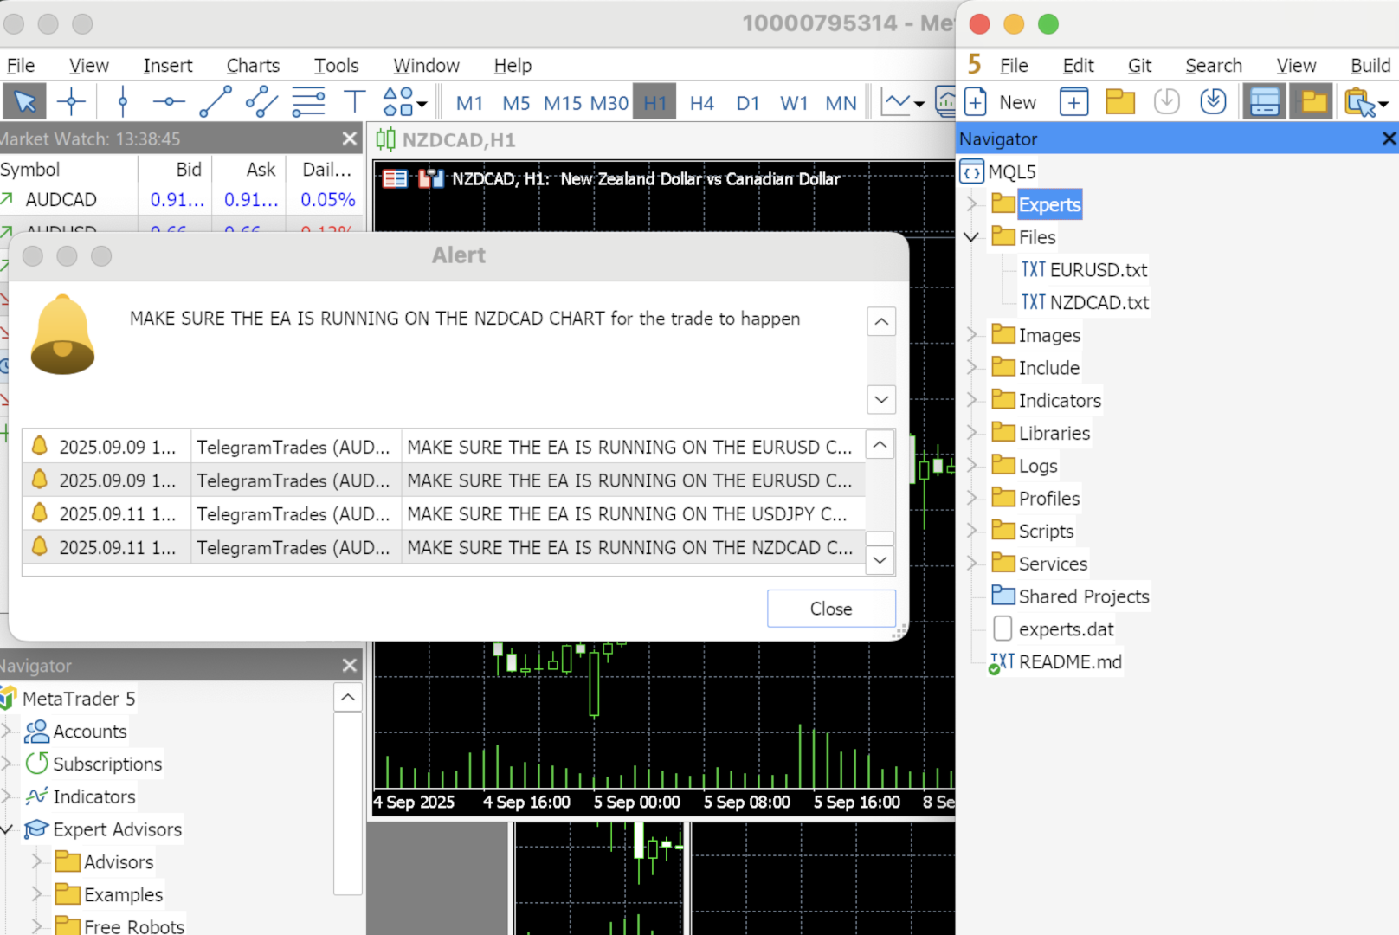Select the vertical line drawing tool

(x=122, y=102)
